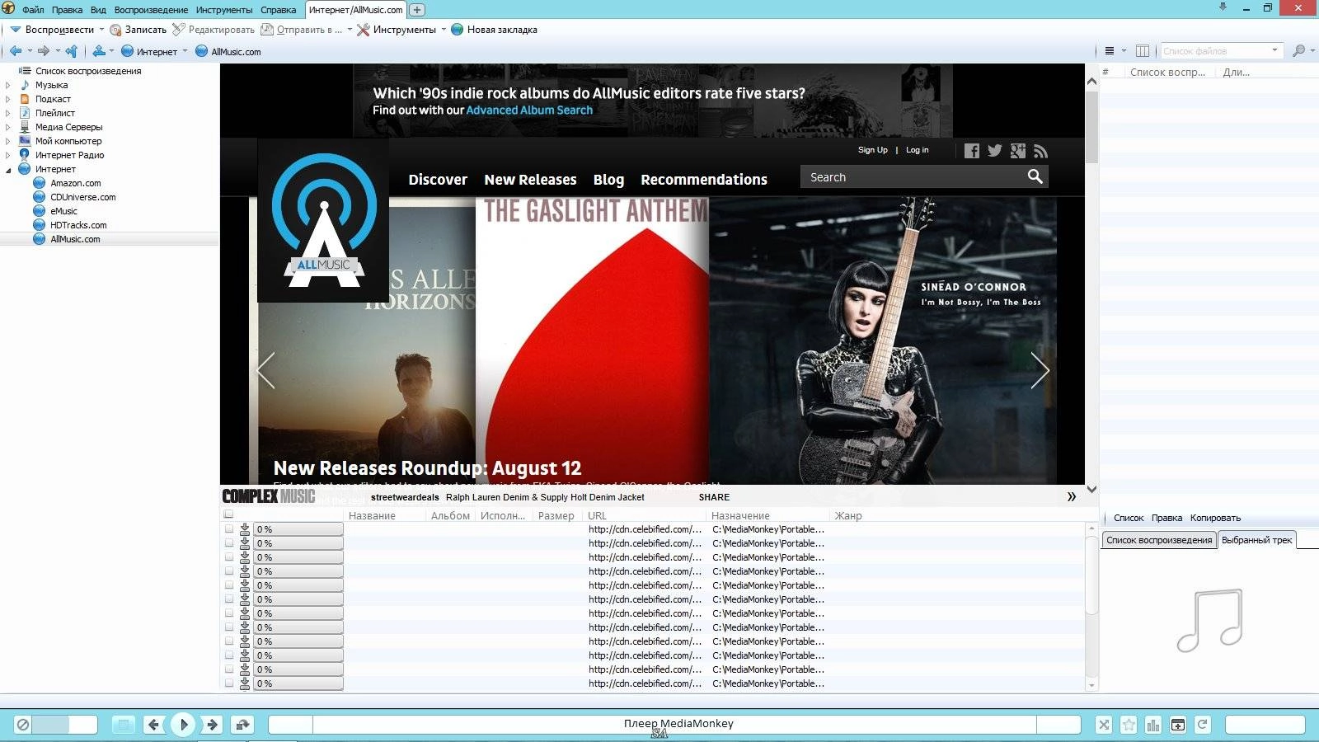This screenshot has width=1319, height=742.
Task: Open the Воспроизведение menu
Action: tap(151, 10)
